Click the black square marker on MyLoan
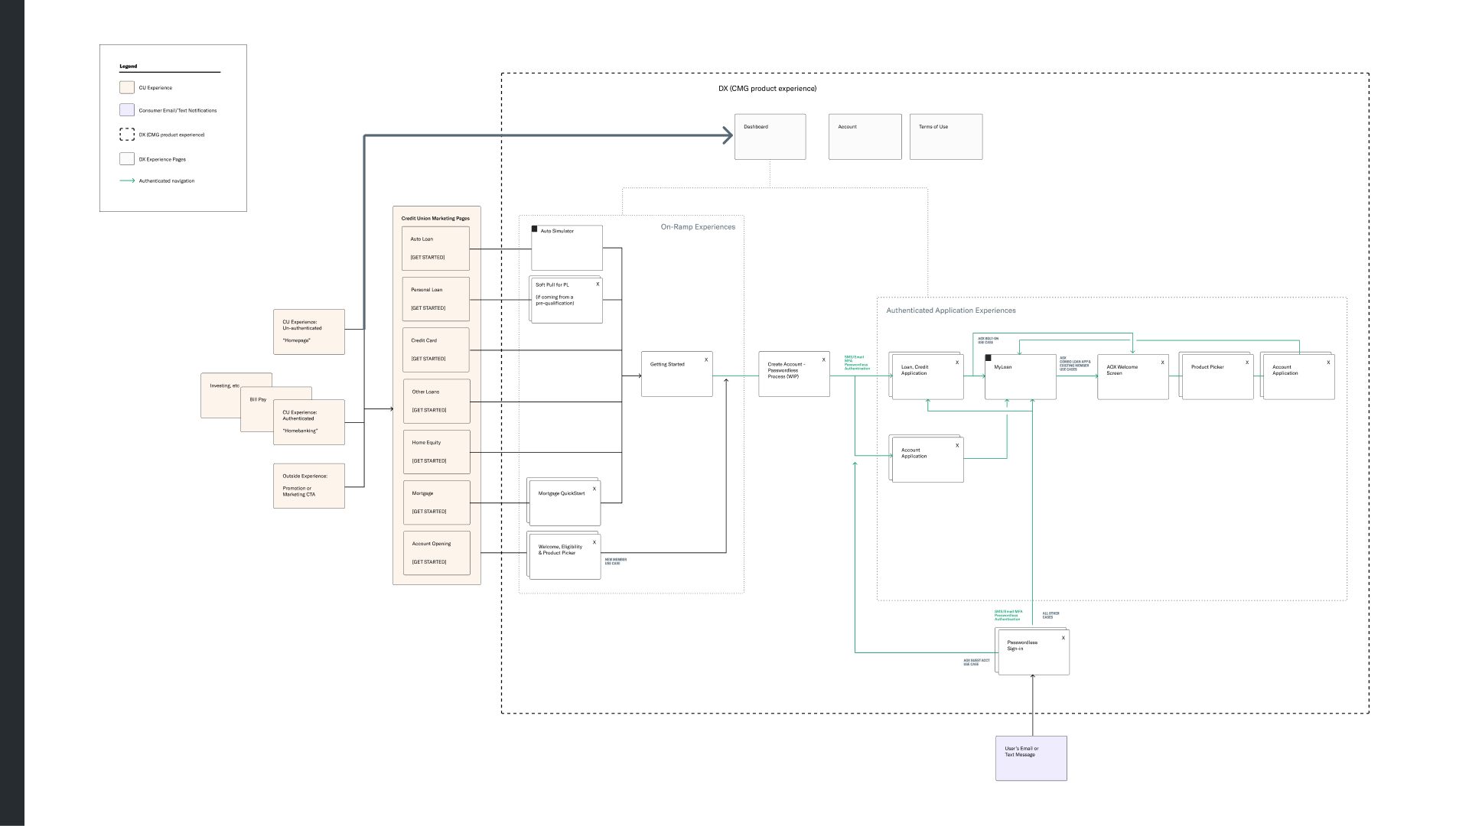The height and width of the screenshot is (826, 1469). (x=988, y=358)
